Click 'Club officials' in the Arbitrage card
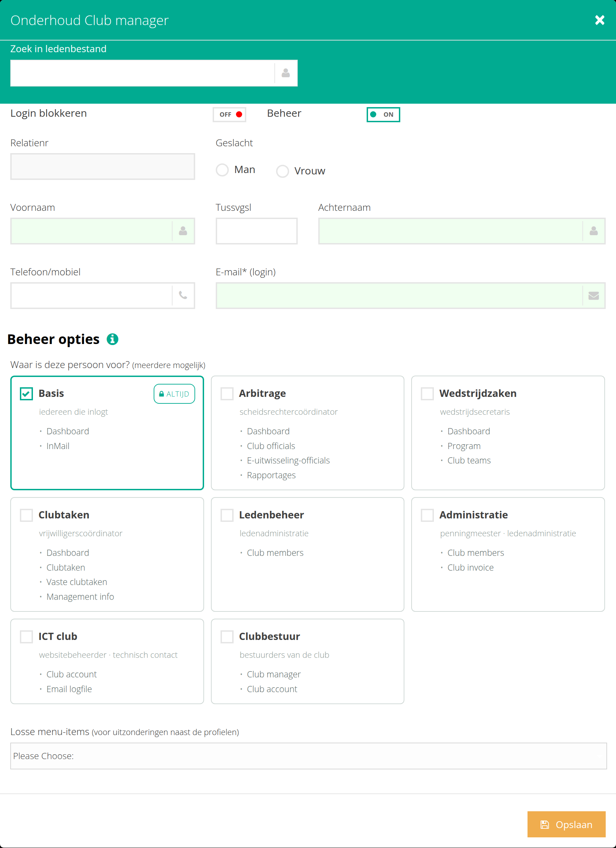Screen dimensions: 616x848 271,446
